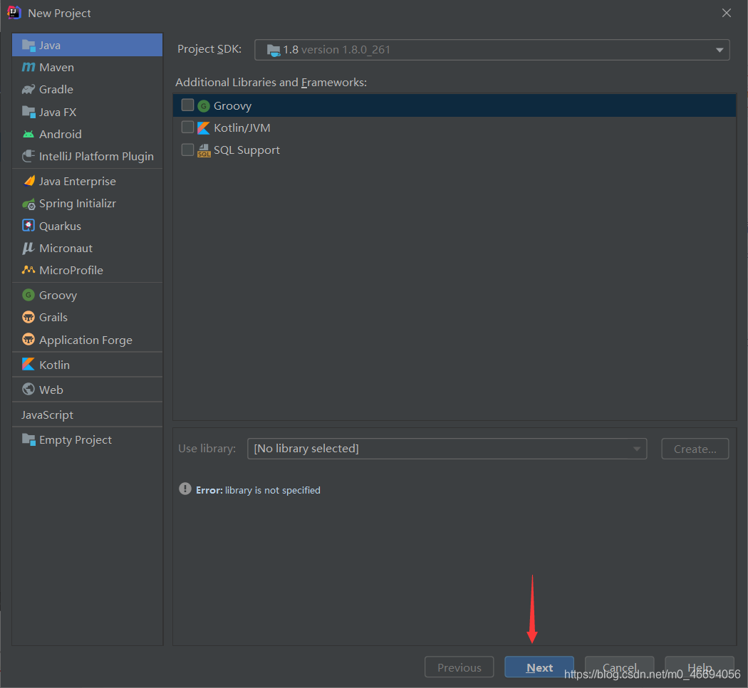This screenshot has height=688, width=748.
Task: Select the Android label
Action: (61, 135)
